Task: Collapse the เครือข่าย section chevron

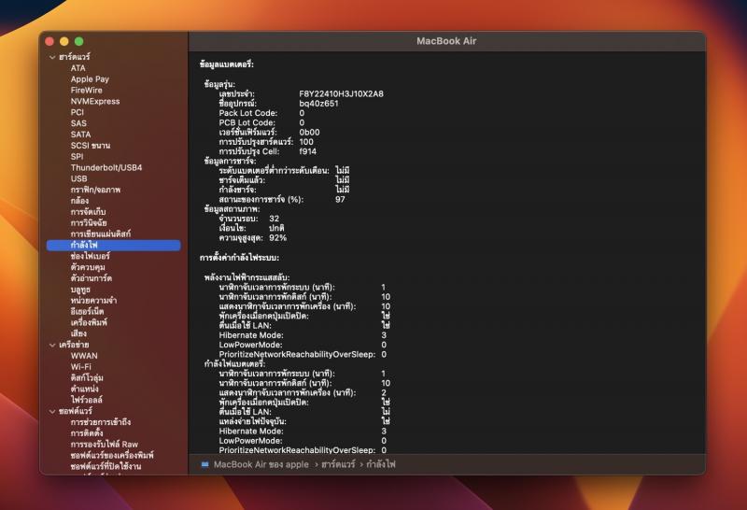Action: point(52,345)
